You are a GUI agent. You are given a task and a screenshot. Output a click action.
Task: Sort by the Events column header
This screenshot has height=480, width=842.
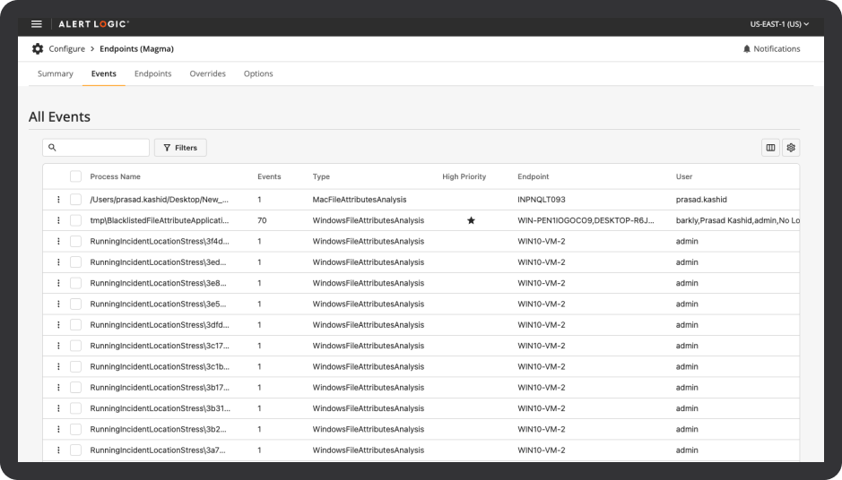269,177
